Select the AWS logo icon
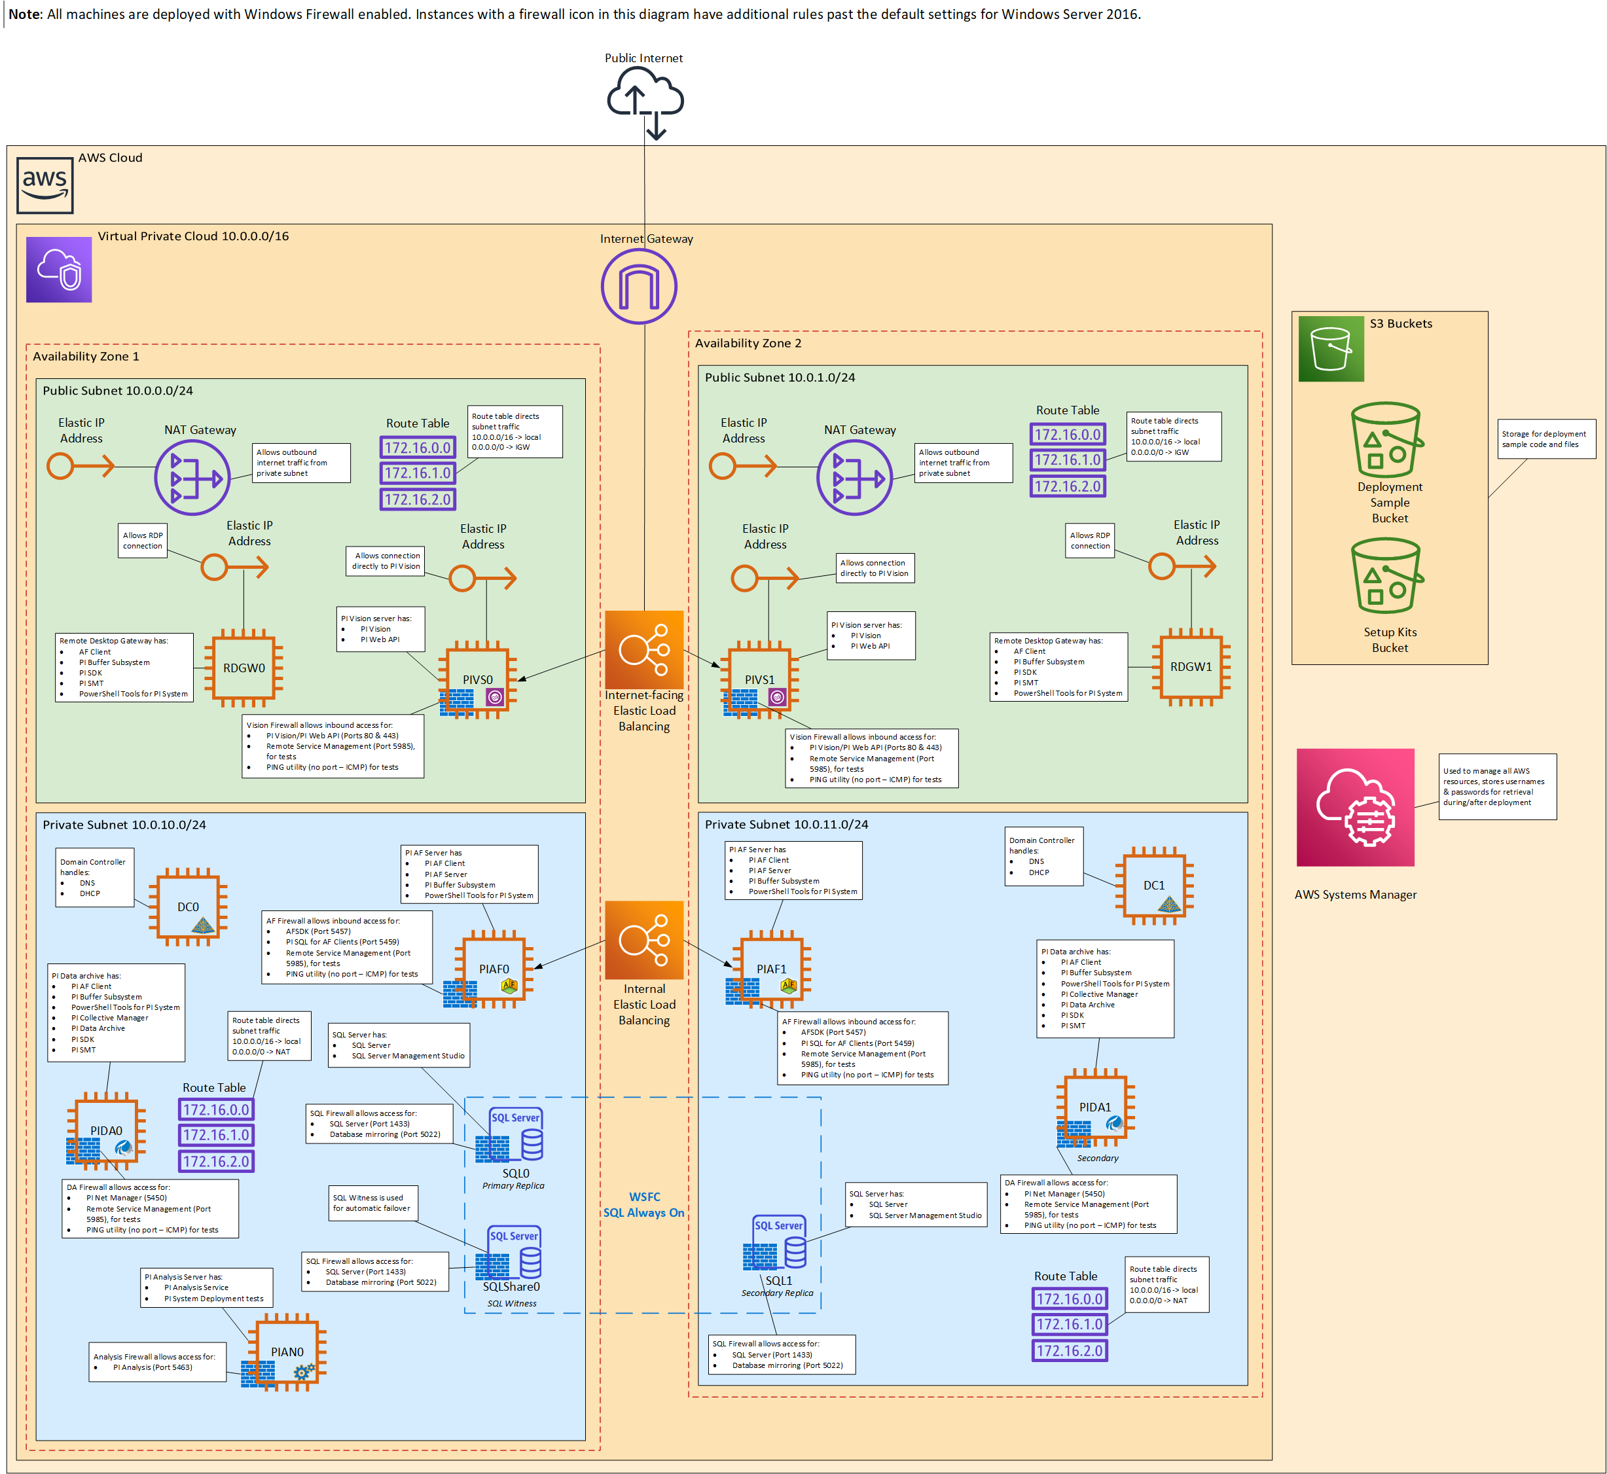This screenshot has height=1474, width=1607. point(45,185)
